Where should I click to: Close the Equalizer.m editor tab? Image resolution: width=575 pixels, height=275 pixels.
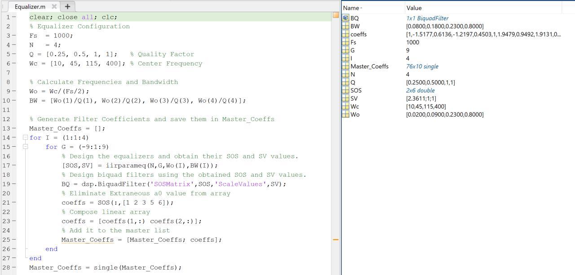[x=54, y=7]
